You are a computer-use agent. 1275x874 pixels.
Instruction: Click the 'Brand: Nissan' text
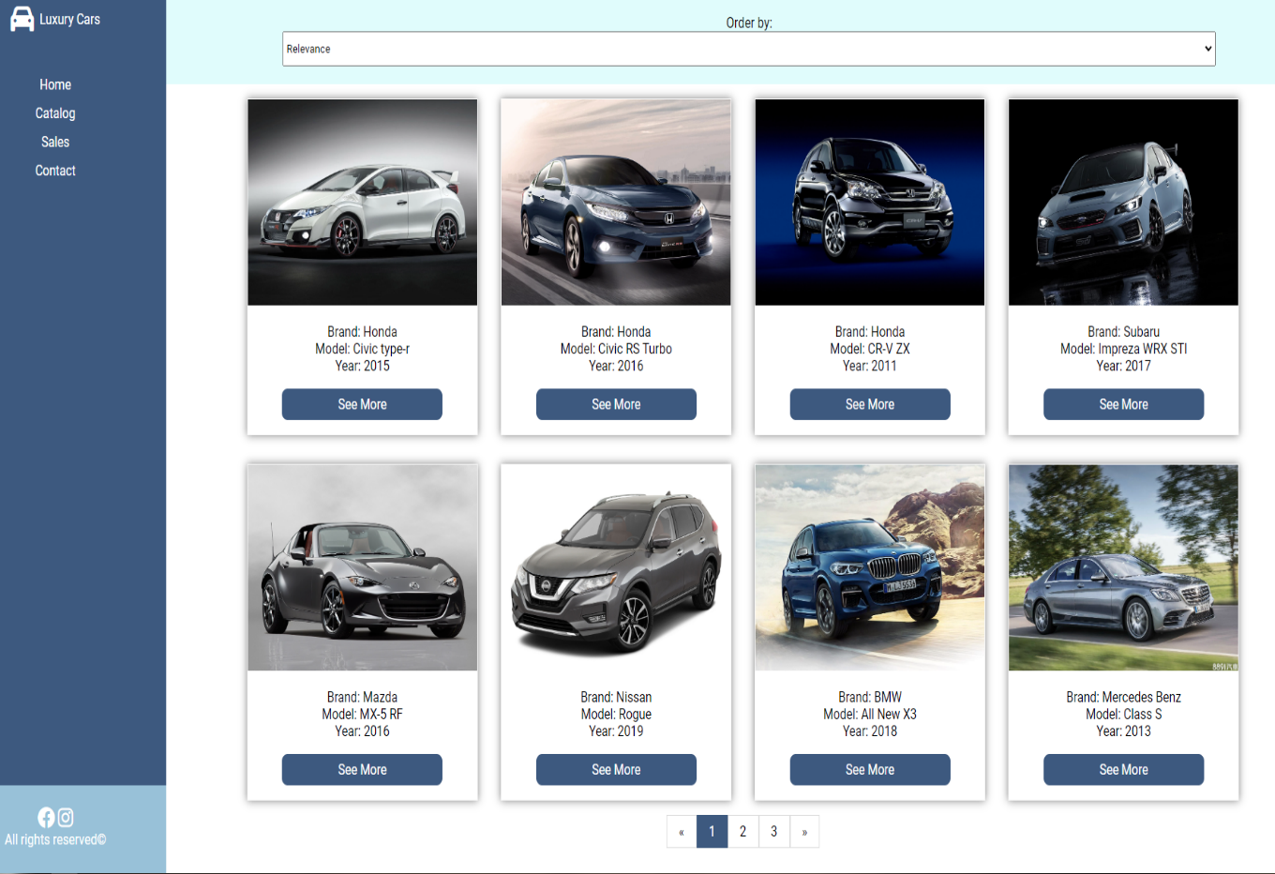coord(616,698)
